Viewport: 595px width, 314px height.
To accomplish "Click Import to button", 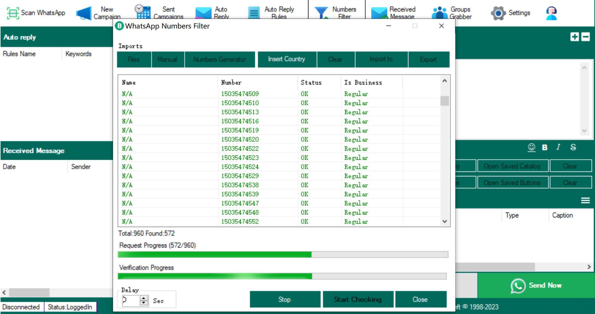I will click(x=381, y=59).
